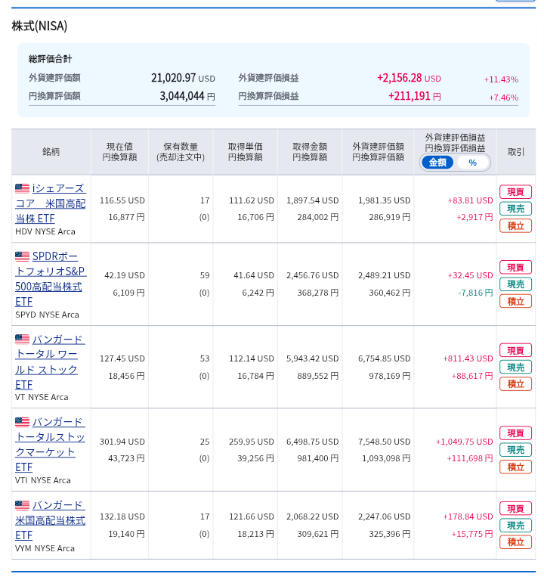Open SPDRポートフォリオS&P500高配当株式ETF link
The height and width of the screenshot is (577, 544).
[50, 278]
